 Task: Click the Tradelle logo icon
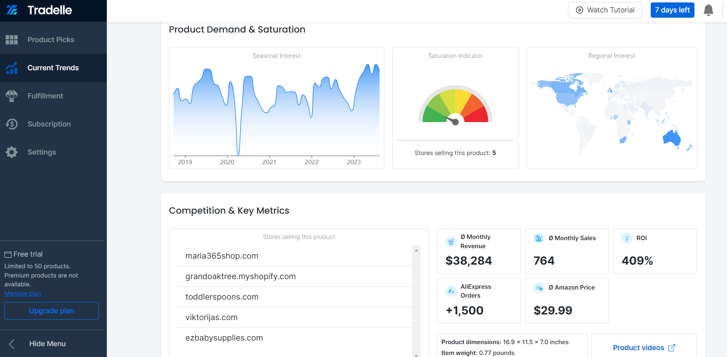pos(12,10)
